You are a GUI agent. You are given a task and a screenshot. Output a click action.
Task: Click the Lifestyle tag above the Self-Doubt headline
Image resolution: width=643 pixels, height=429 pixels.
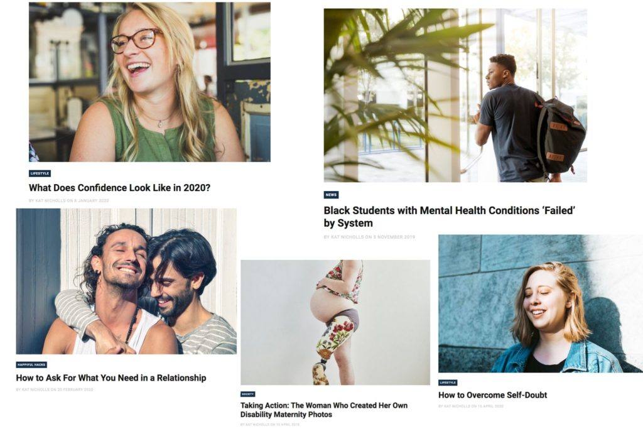pyautogui.click(x=448, y=383)
